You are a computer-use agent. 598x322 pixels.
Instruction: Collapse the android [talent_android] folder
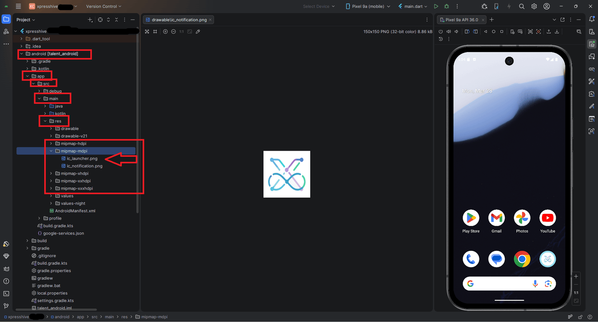(21, 54)
